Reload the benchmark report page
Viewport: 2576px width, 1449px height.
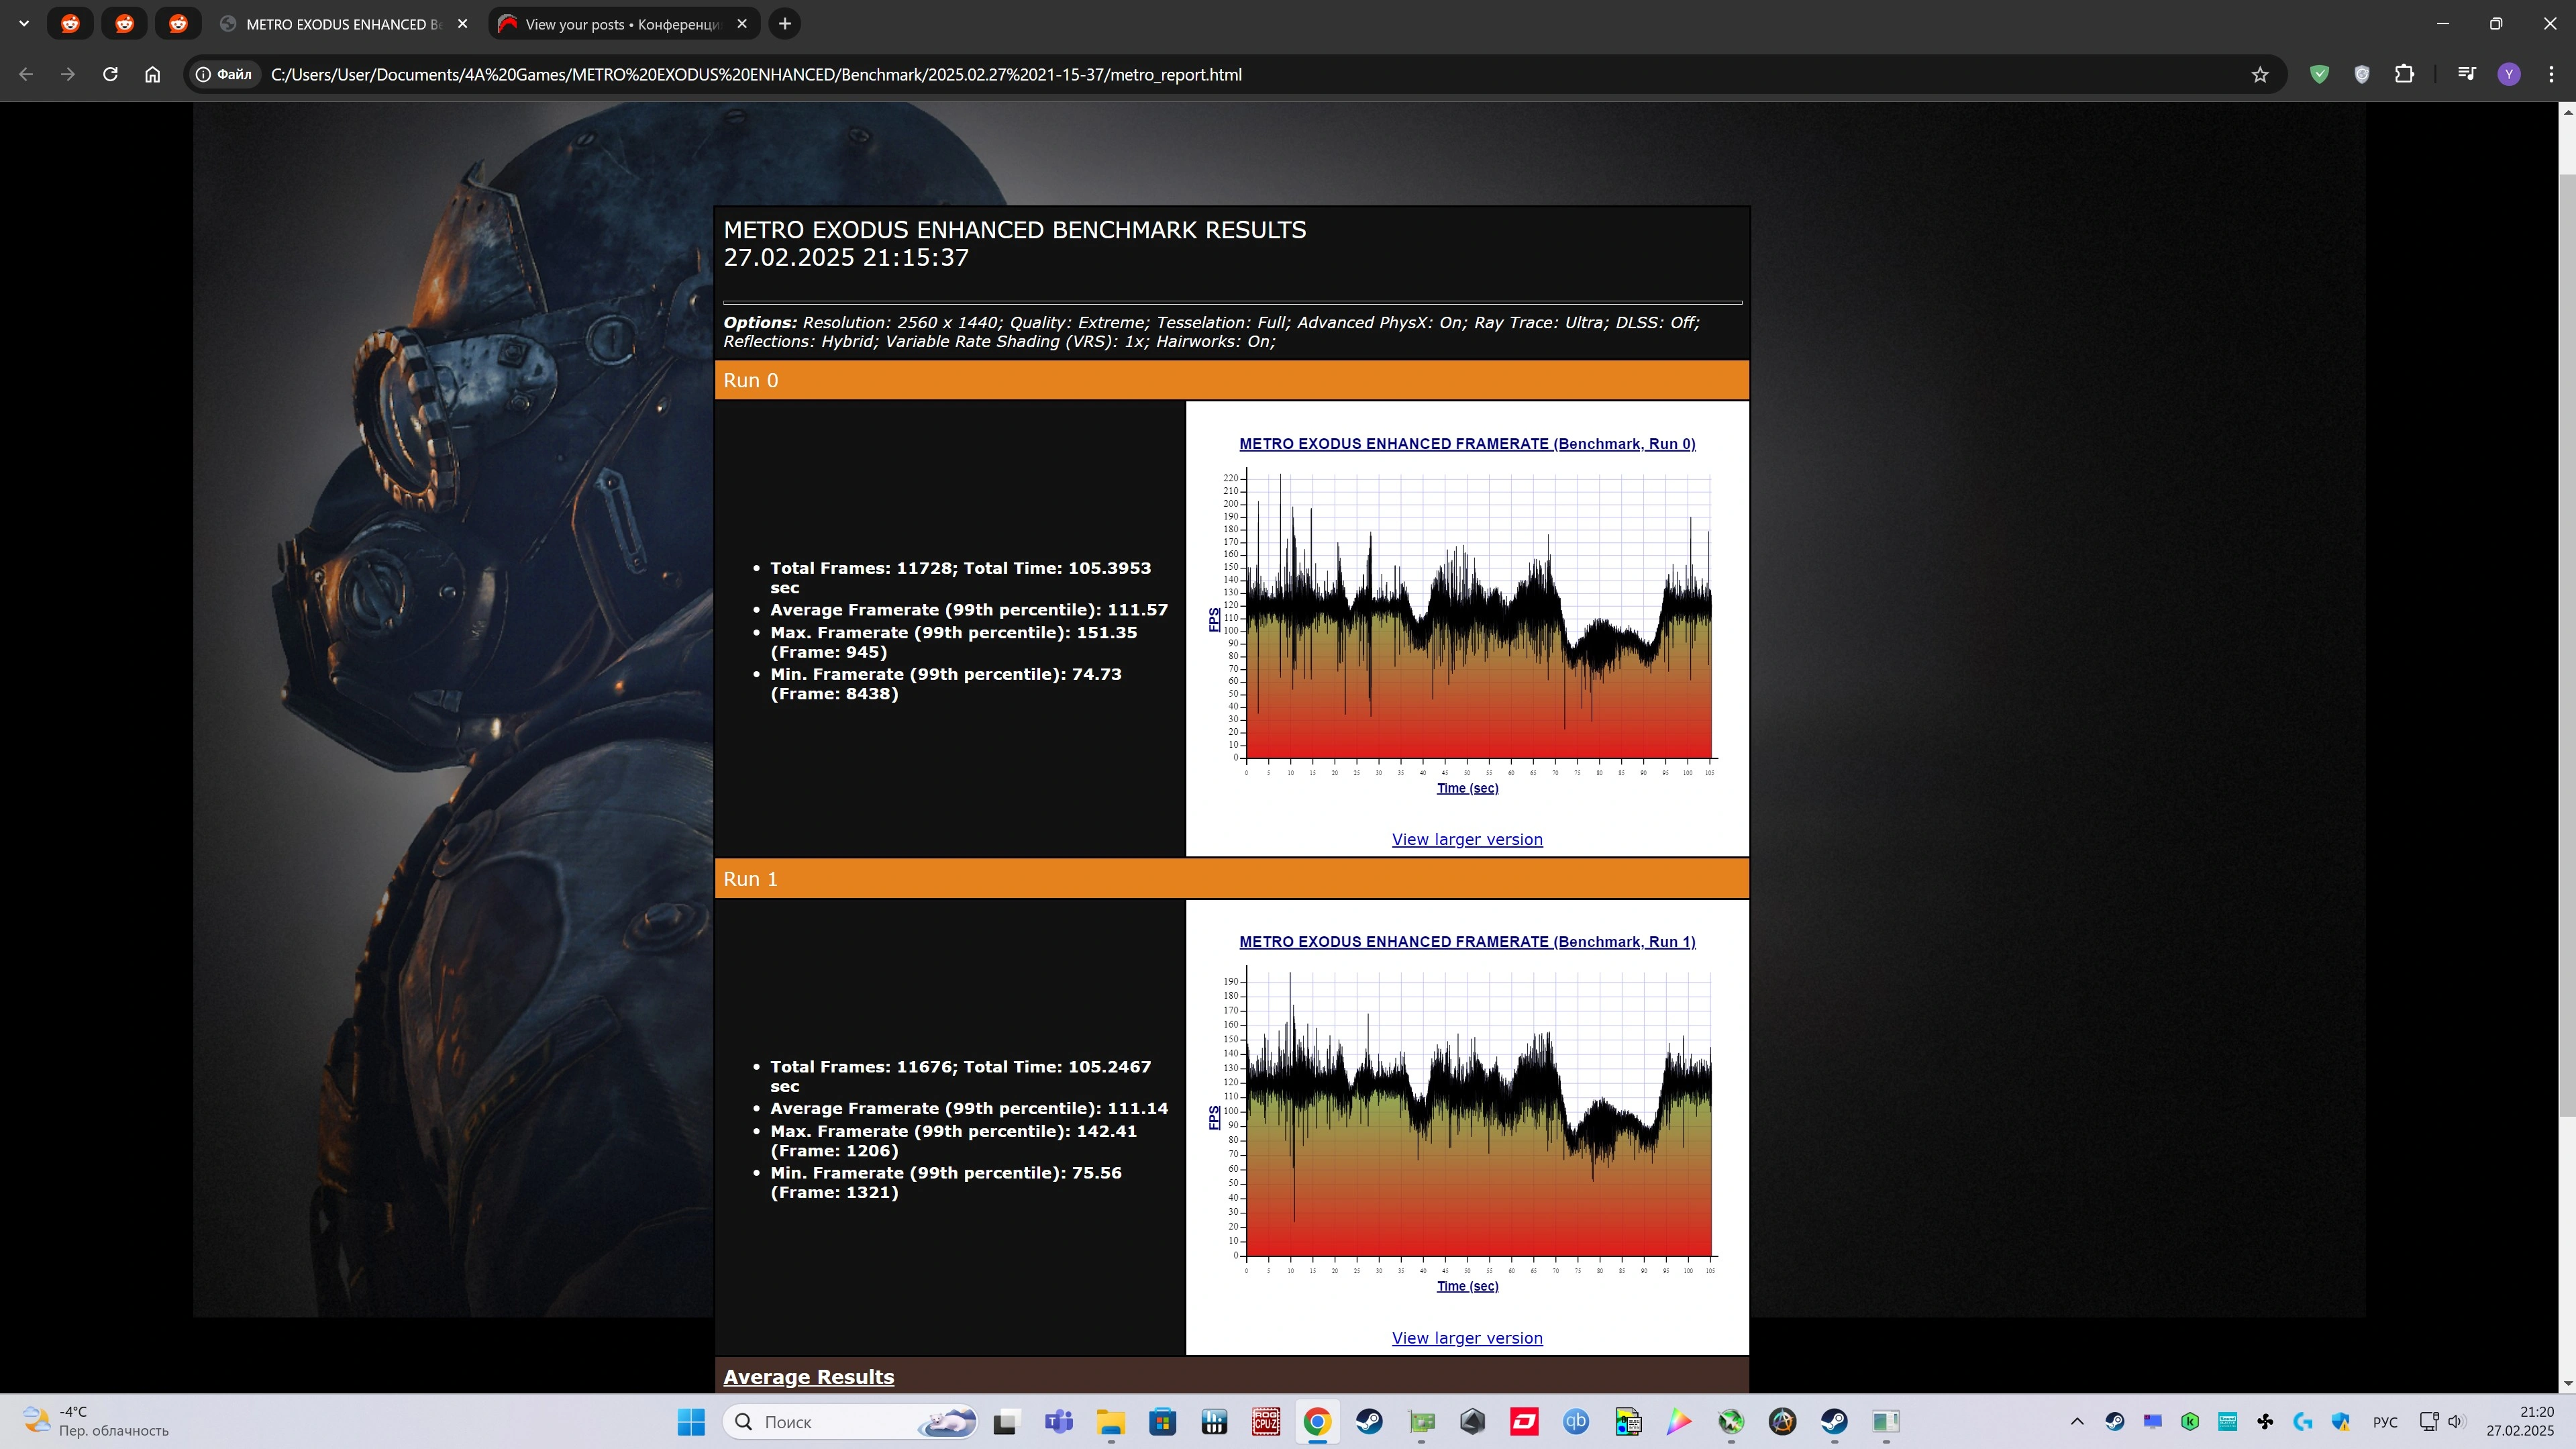[x=110, y=74]
